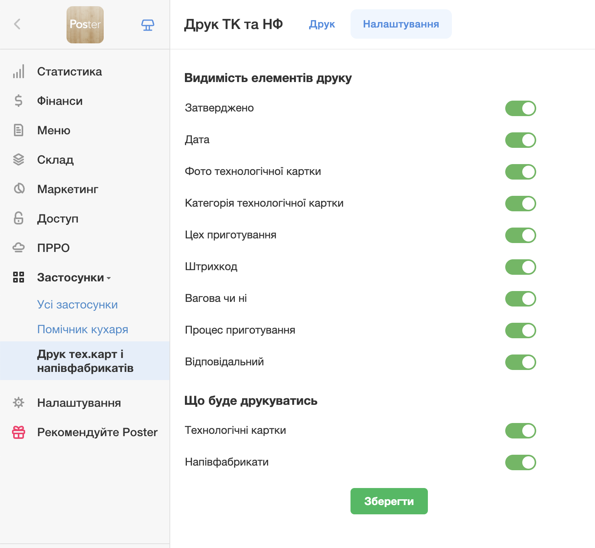The height and width of the screenshot is (548, 595).
Task: Toggle Категорія технологічної картки switch
Action: click(520, 204)
